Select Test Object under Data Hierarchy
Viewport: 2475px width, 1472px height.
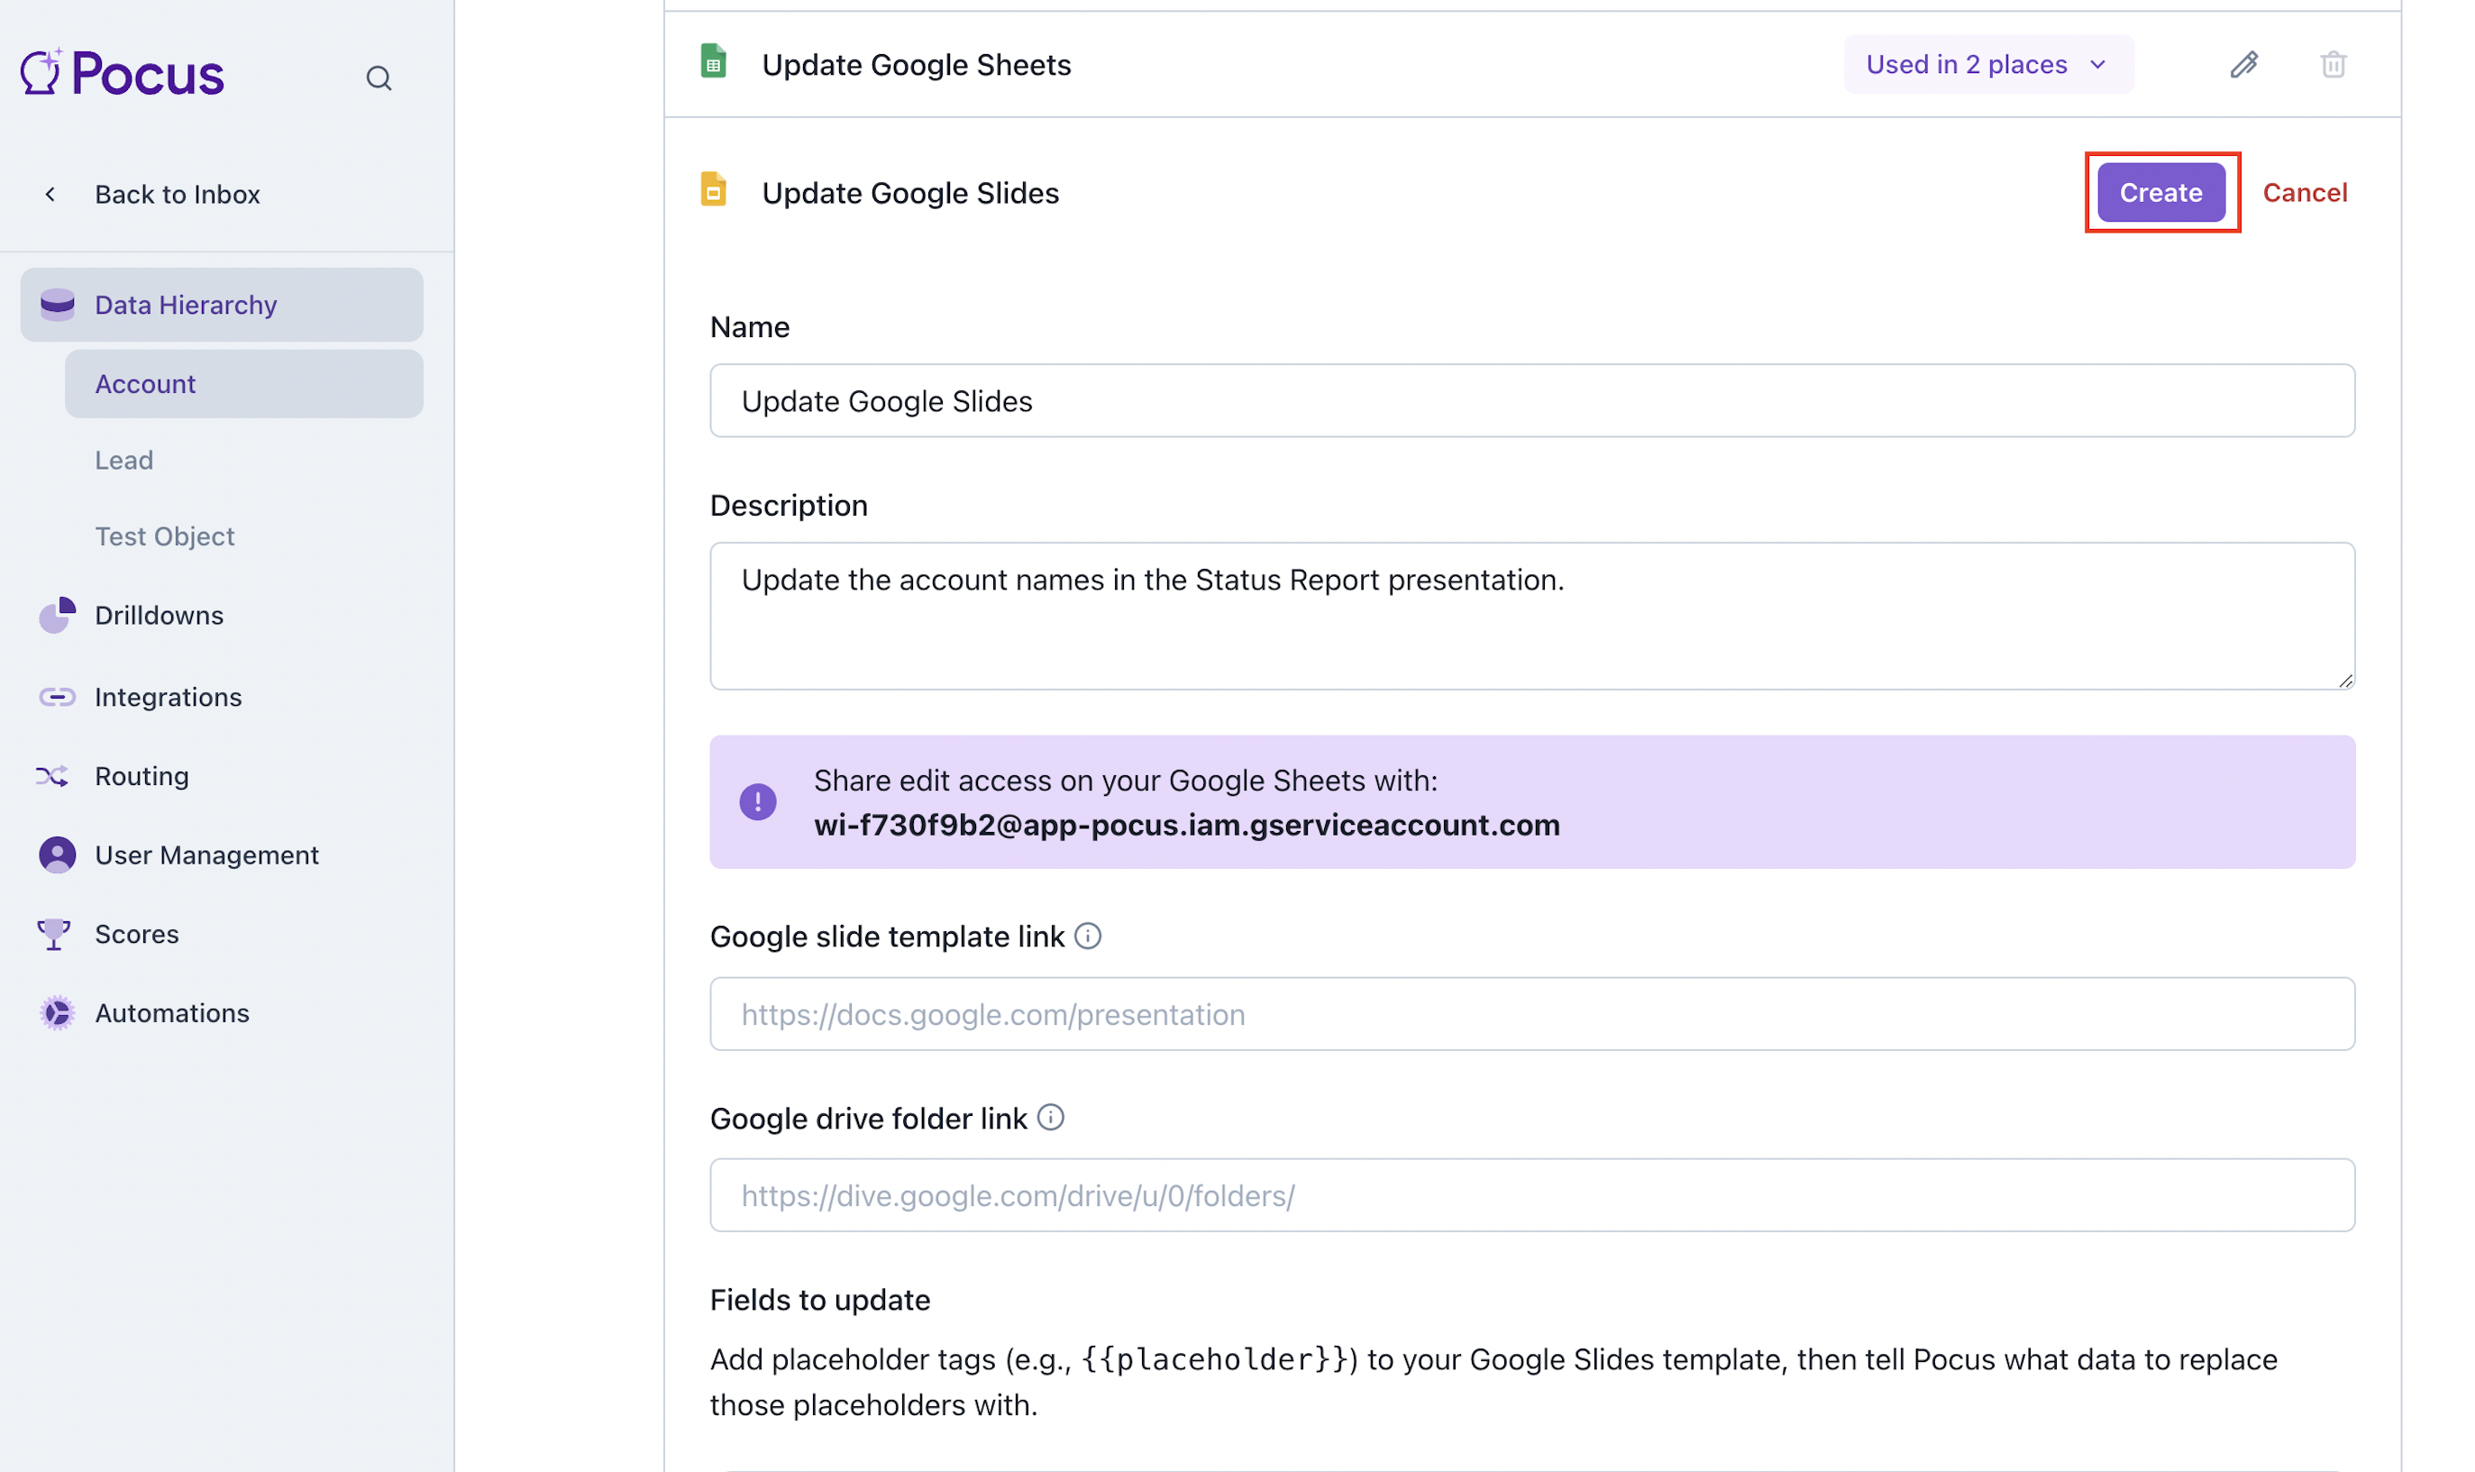pyautogui.click(x=165, y=536)
